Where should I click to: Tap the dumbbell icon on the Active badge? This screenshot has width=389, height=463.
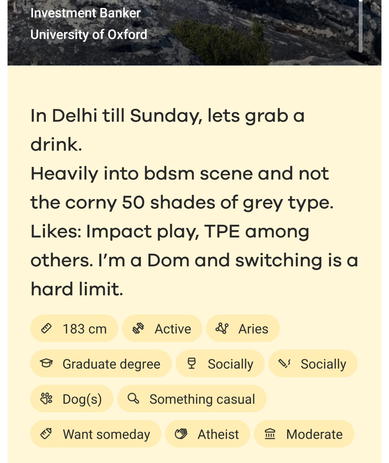pos(138,328)
